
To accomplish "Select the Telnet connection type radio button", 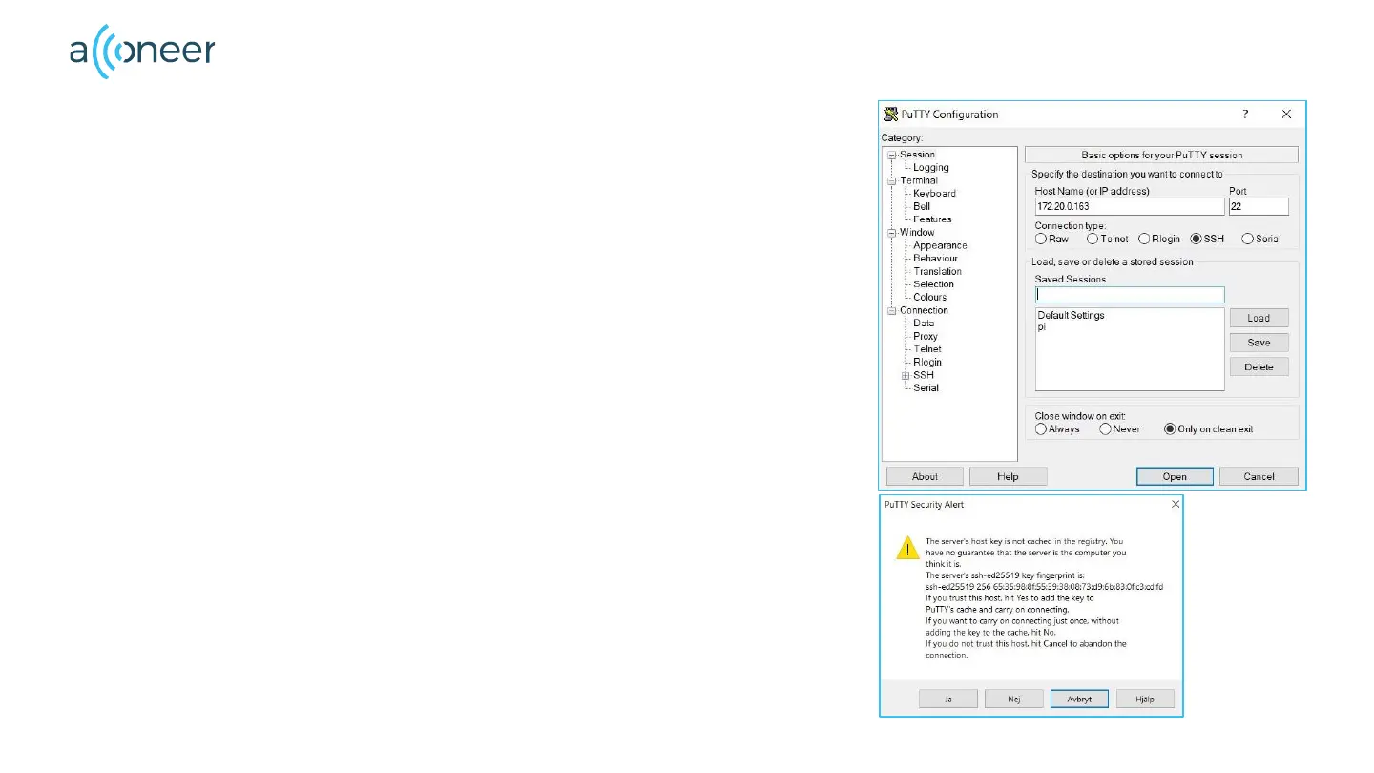I will pyautogui.click(x=1093, y=239).
